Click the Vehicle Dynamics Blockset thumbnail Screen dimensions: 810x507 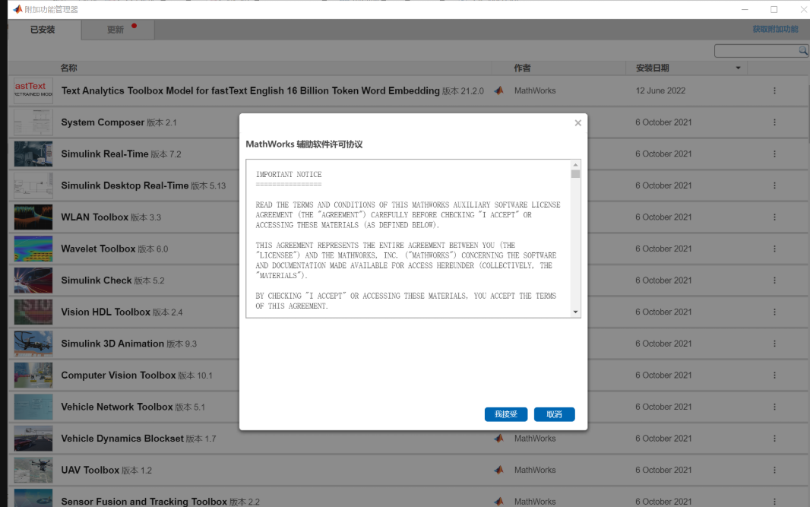(33, 439)
